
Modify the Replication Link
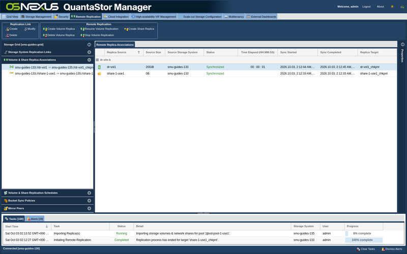tap(30, 29)
